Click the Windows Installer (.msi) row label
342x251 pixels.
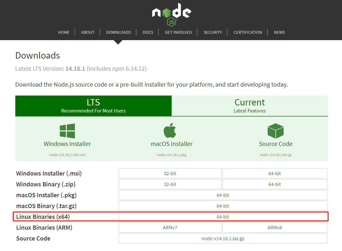(x=49, y=174)
